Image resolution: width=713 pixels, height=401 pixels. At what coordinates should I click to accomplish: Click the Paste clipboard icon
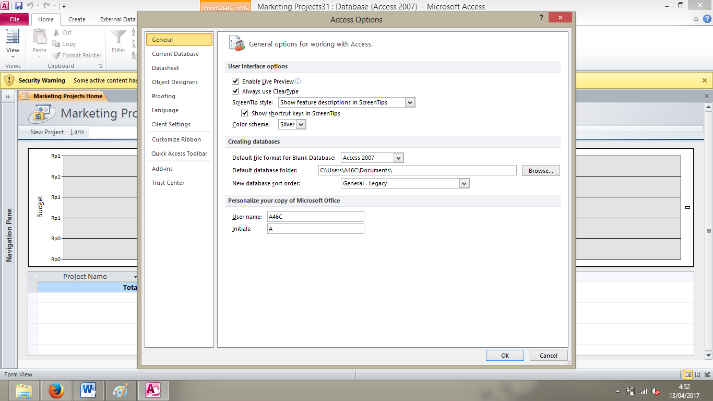click(40, 37)
